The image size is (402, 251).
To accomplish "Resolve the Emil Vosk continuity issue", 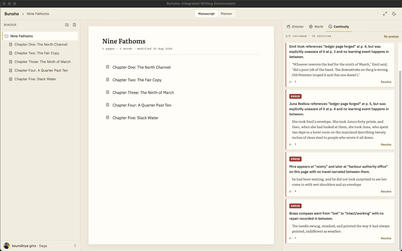I will coord(386,82).
